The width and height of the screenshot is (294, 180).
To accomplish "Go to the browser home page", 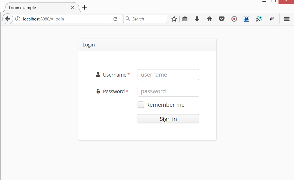I will pyautogui.click(x=210, y=19).
